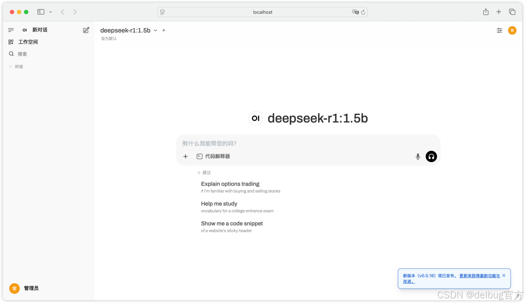525x303 pixels.
Task: Open the Safari sidebar dropdown chevron
Action: point(50,12)
